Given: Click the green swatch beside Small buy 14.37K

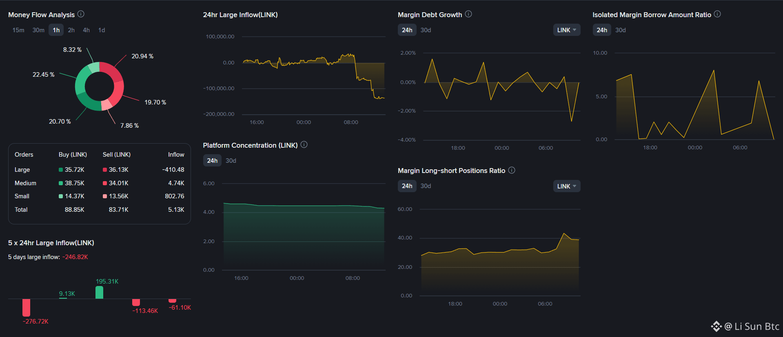Looking at the screenshot, I should pos(61,196).
